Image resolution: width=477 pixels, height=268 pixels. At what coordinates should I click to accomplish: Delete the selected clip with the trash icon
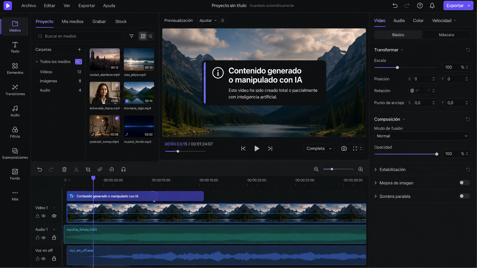(64, 169)
